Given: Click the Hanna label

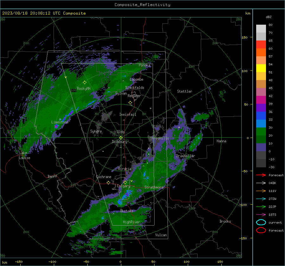Looking at the screenshot, I should point(221,141).
